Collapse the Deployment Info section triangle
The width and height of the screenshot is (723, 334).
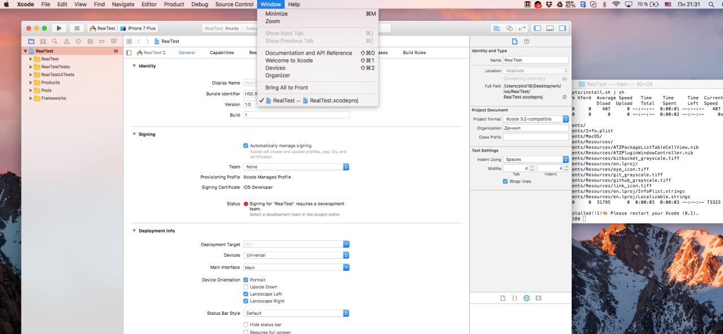point(134,231)
